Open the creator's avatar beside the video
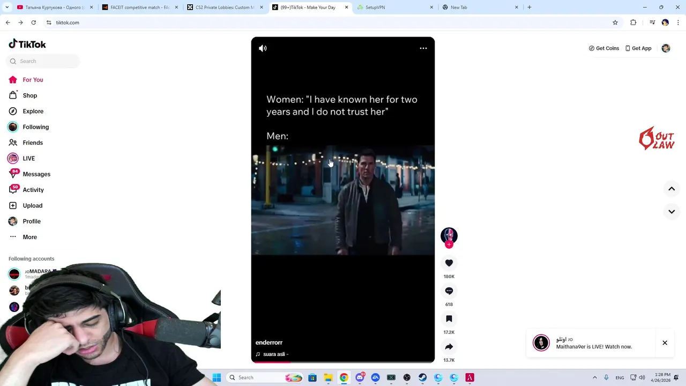This screenshot has width=686, height=386. [449, 235]
